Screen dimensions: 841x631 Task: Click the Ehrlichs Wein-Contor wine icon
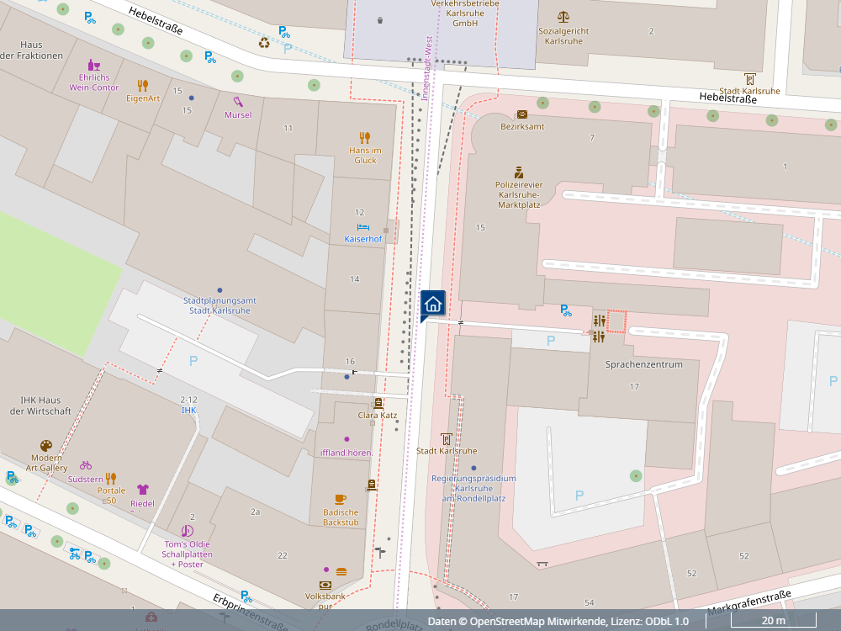coord(94,65)
